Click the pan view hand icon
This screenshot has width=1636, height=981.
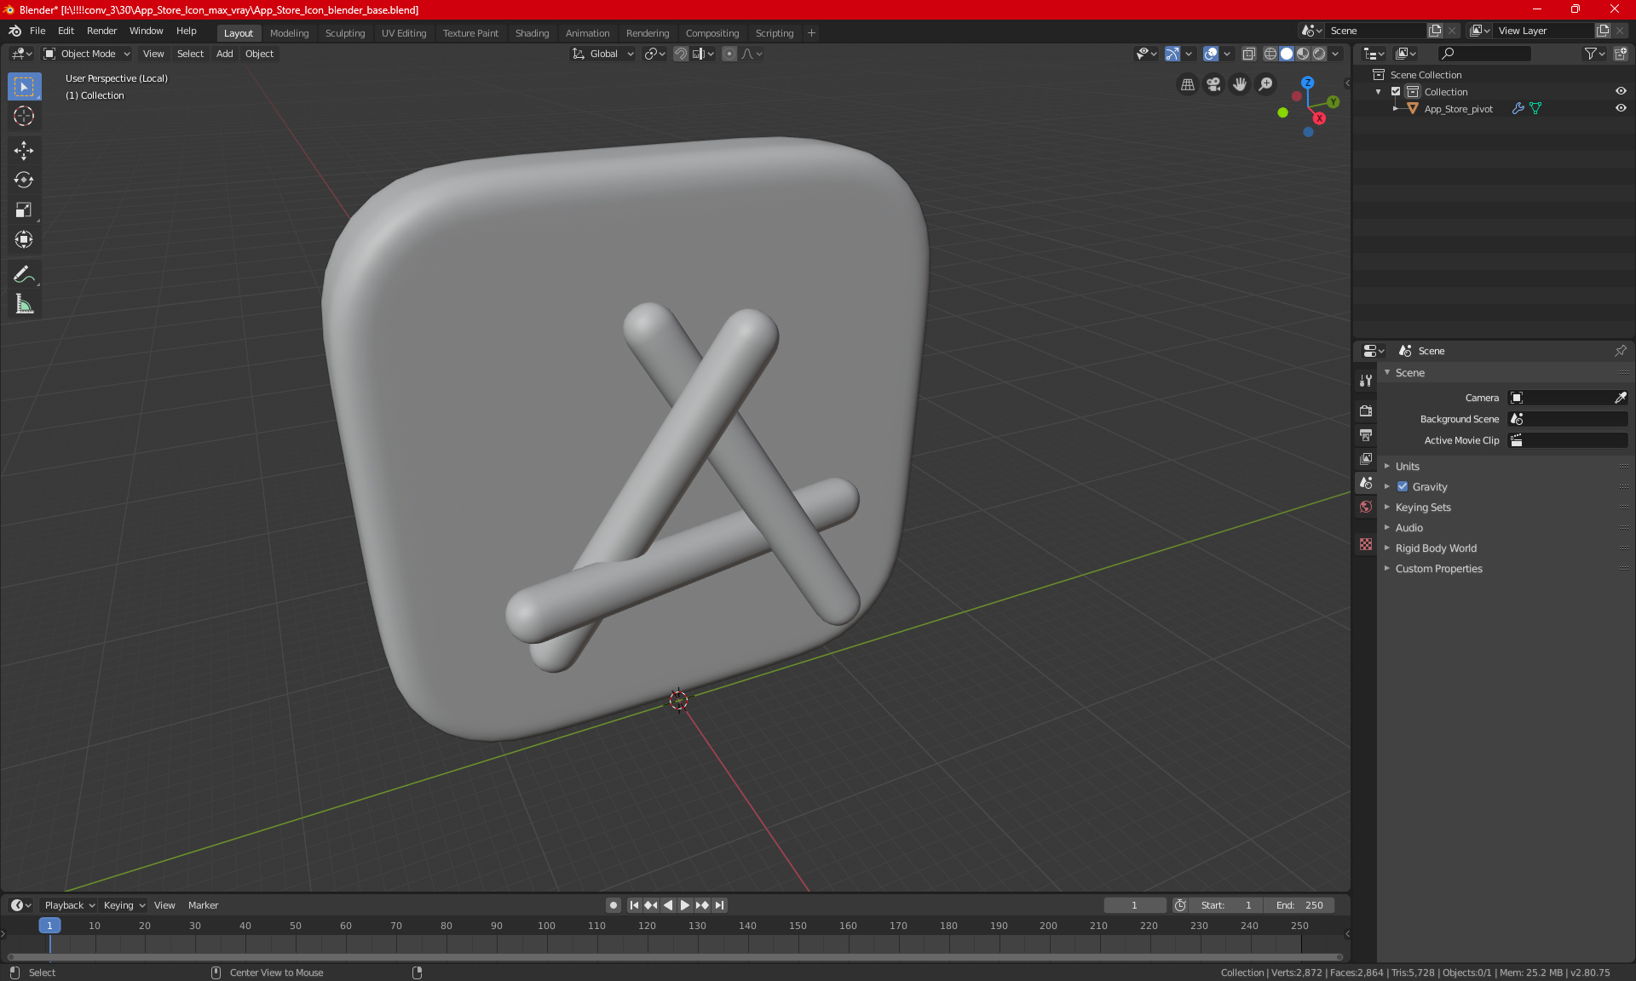click(x=1240, y=84)
